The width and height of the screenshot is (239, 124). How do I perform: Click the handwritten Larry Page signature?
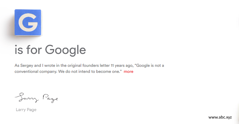(36, 97)
